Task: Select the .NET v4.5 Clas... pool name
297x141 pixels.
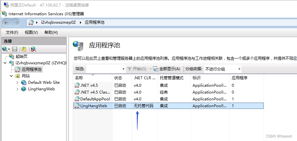Action: coord(95,92)
